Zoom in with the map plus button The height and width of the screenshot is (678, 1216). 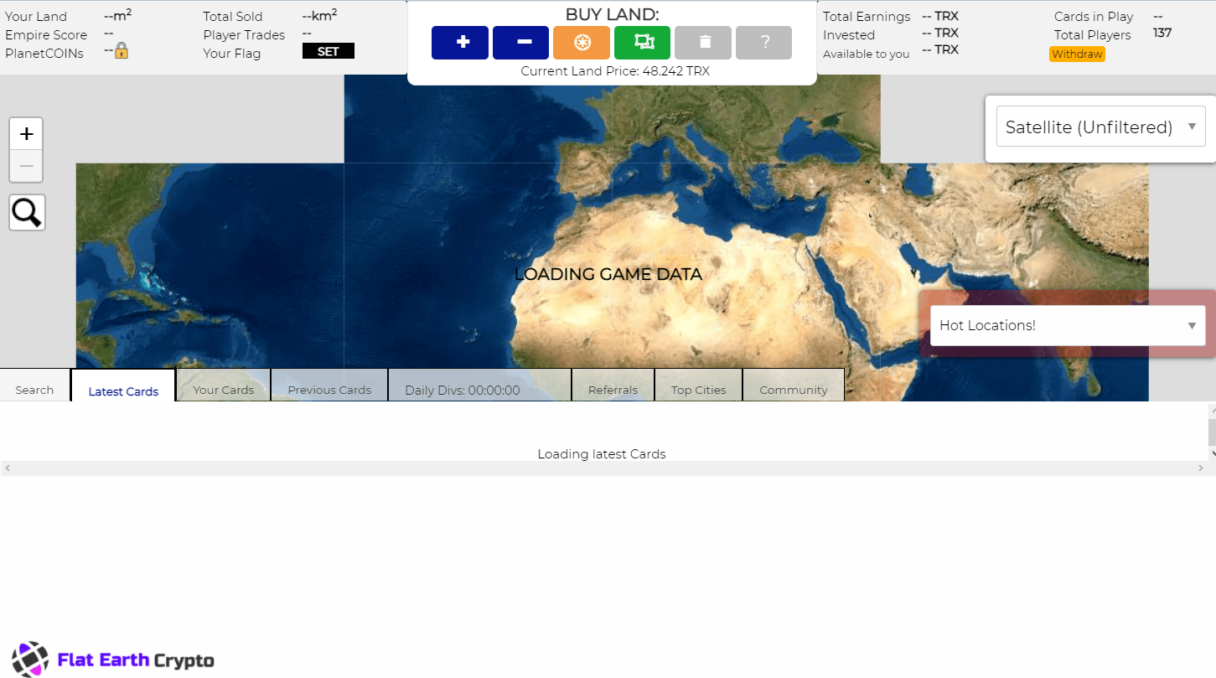point(26,134)
